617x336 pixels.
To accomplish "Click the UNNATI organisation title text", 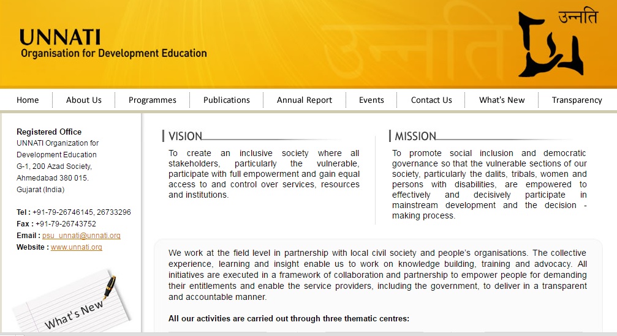I will point(60,38).
